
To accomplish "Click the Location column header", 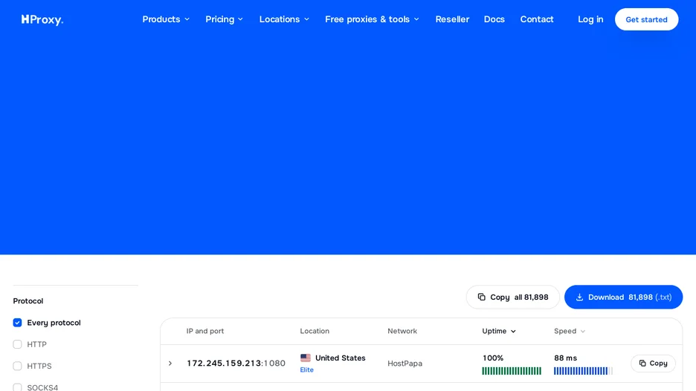I will pyautogui.click(x=315, y=331).
